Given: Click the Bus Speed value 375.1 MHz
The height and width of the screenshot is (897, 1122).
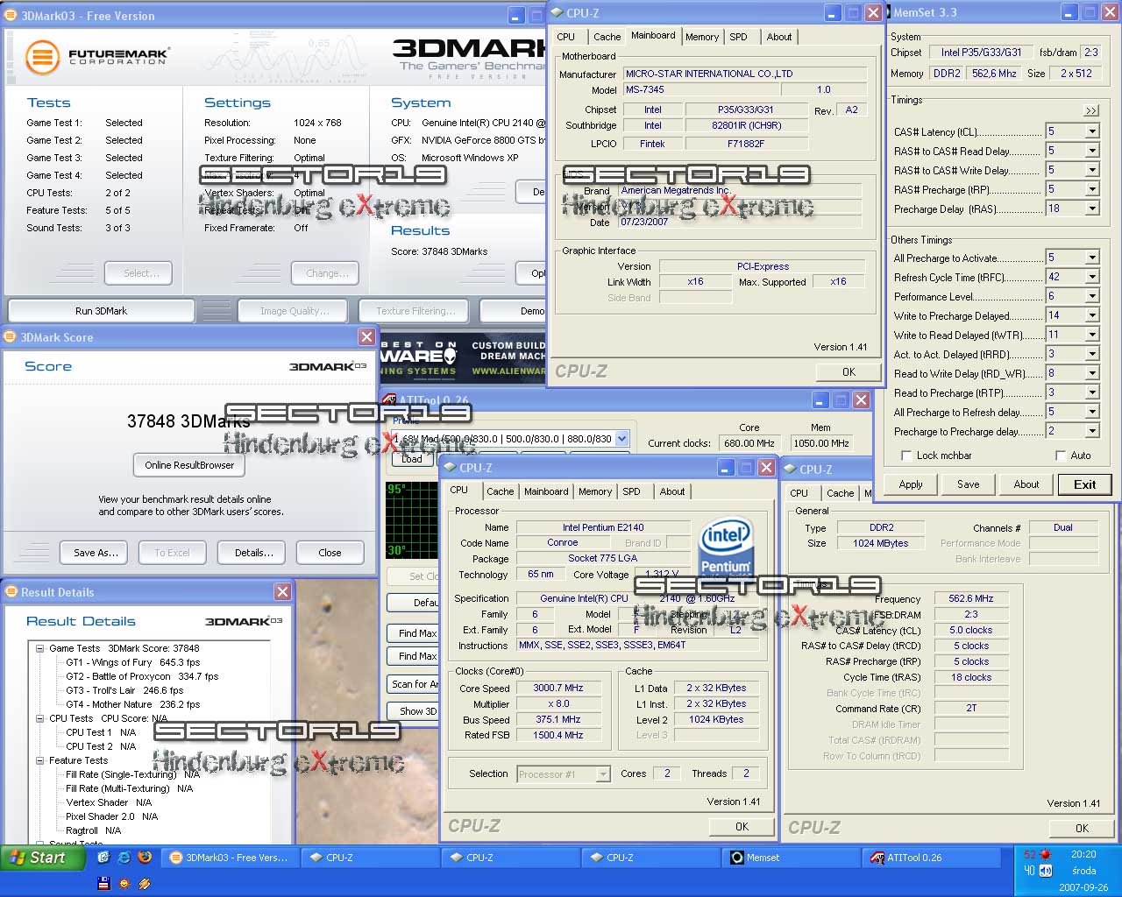Looking at the screenshot, I should click(558, 720).
